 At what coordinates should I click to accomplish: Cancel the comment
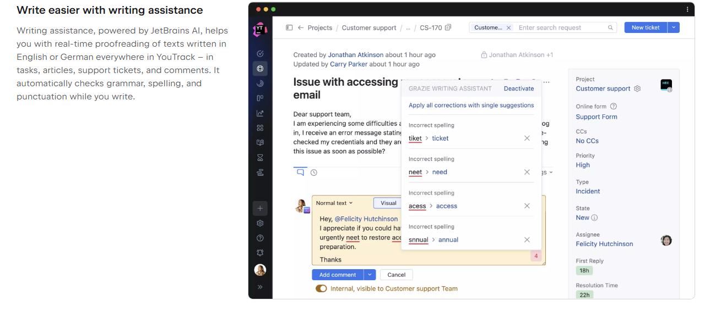tap(396, 275)
